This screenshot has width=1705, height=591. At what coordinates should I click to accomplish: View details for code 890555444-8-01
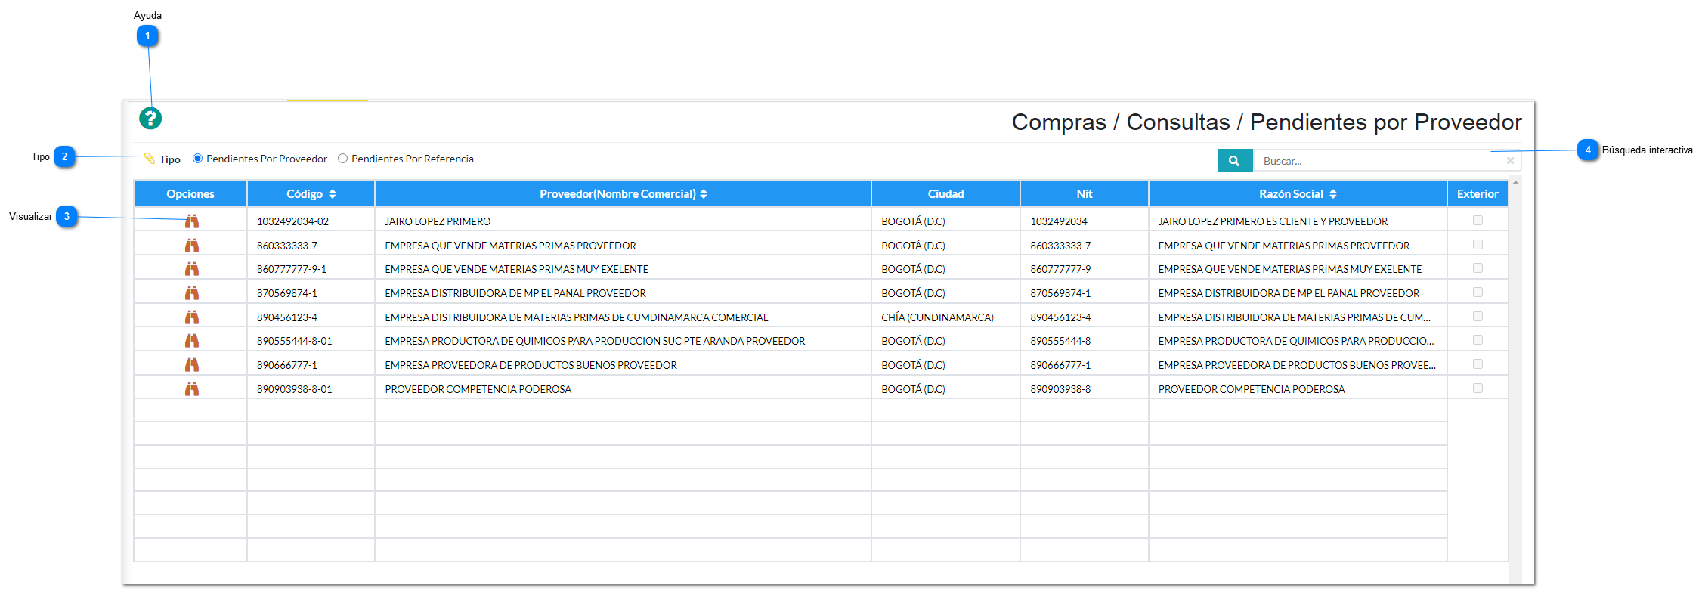192,341
